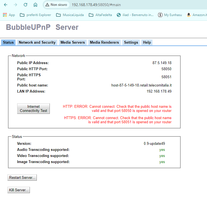Click the 'Public IP Address:' label
The image size is (207, 202).
(x=33, y=63)
